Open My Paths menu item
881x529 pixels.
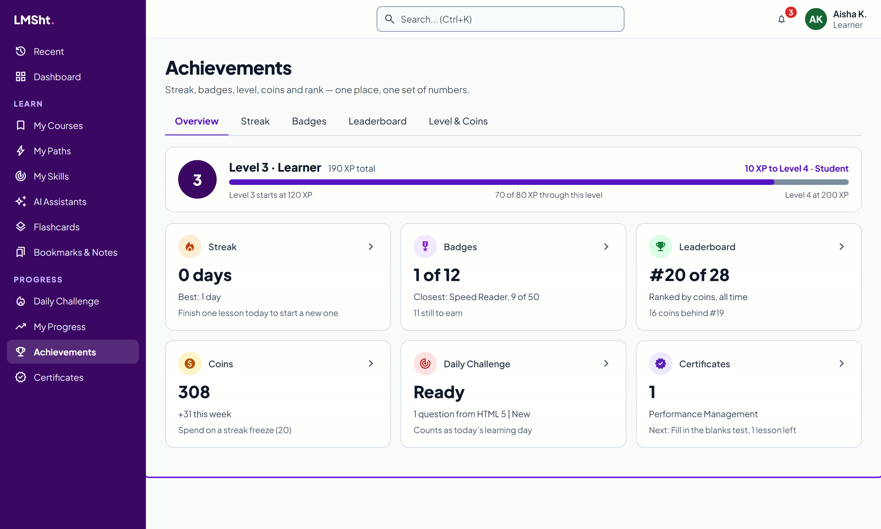click(73, 151)
